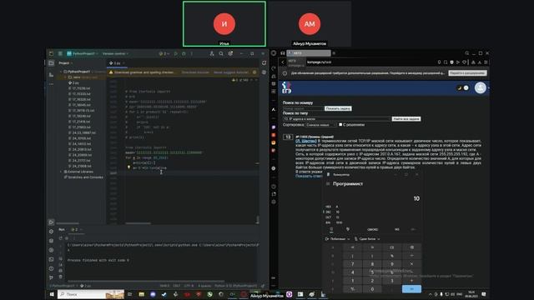Click the lightbulb quick-fix icon in editor
The width and height of the screenshot is (534, 300).
(128, 167)
